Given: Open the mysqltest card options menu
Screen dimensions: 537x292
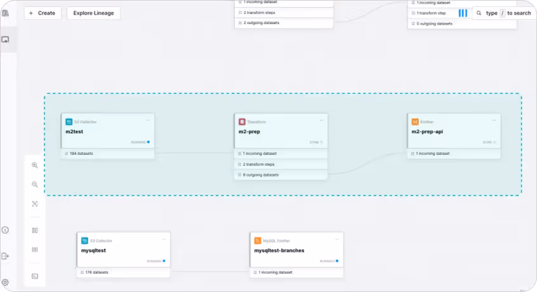Looking at the screenshot, I should [x=164, y=239].
